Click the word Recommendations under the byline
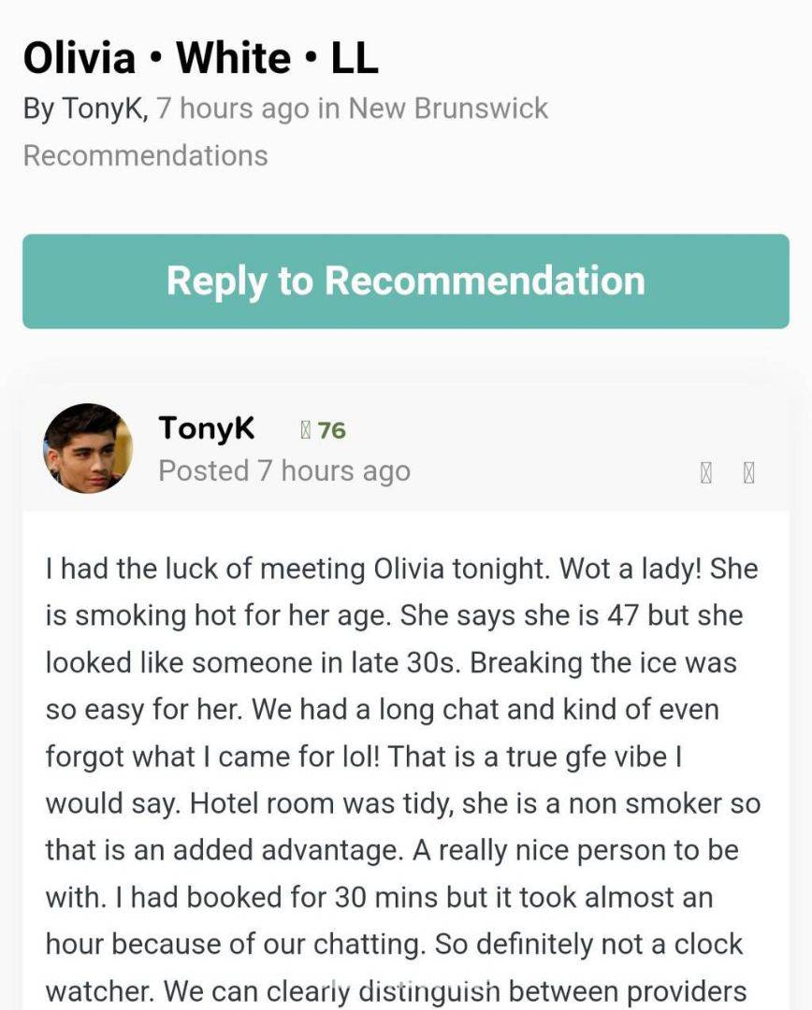Viewport: 812px width, 1010px height. pos(145,155)
